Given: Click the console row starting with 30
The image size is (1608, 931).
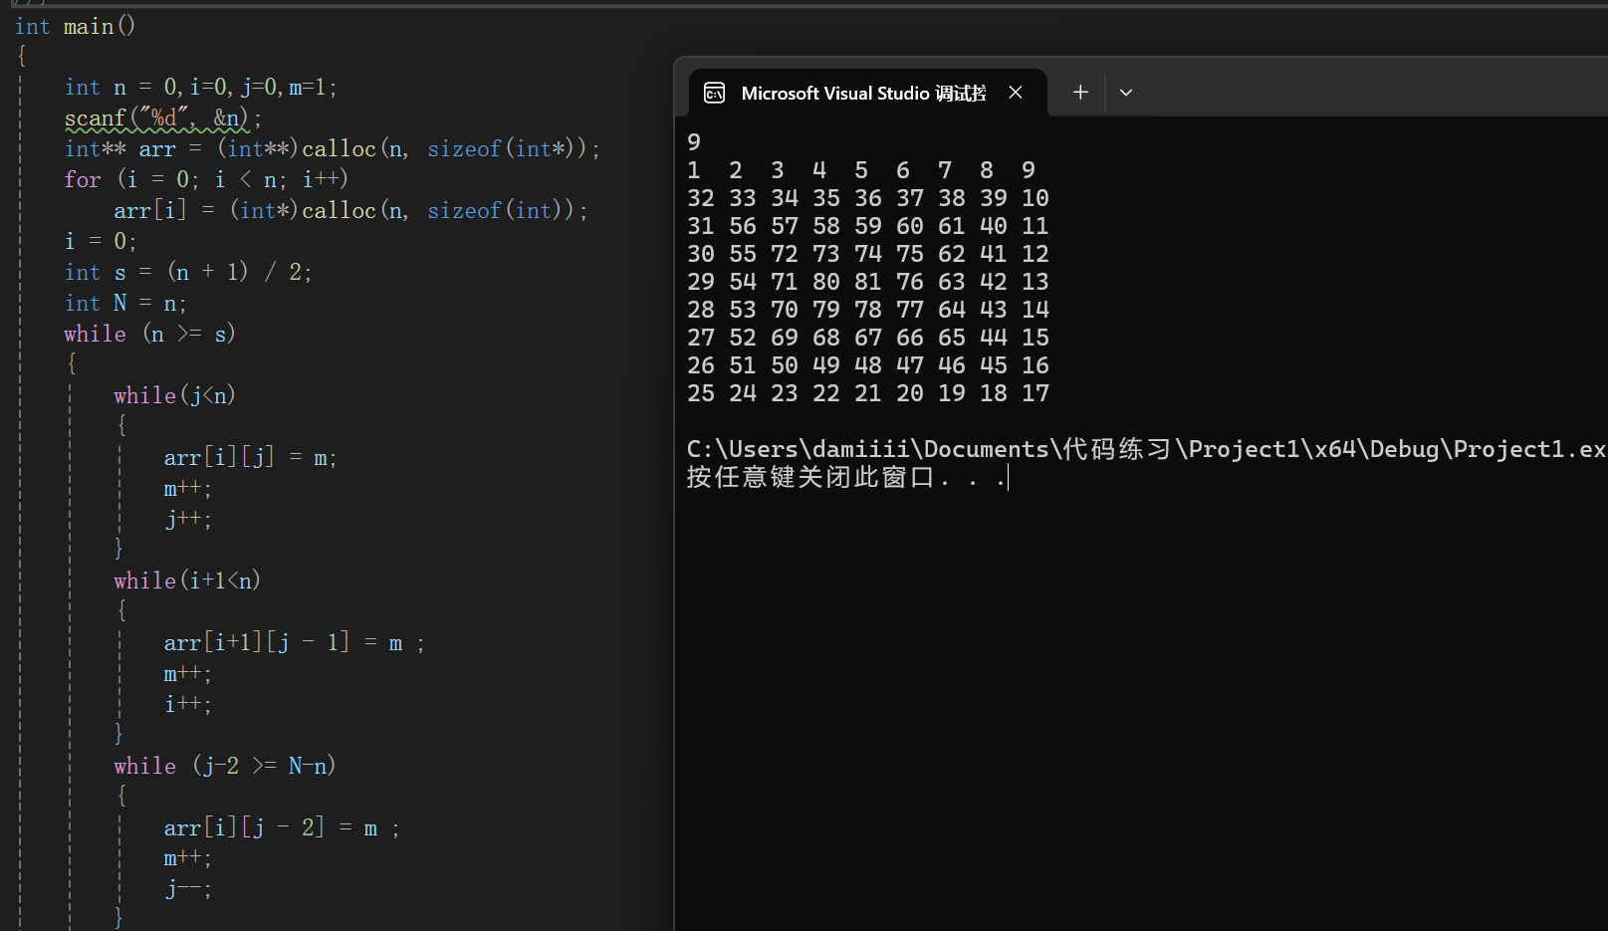Looking at the screenshot, I should pos(868,254).
